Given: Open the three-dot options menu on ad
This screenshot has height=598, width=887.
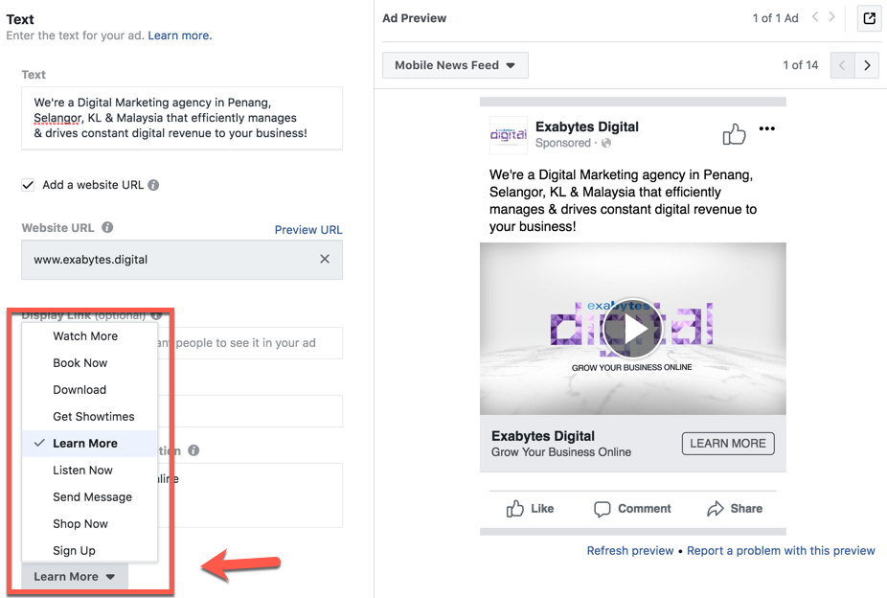Looking at the screenshot, I should [x=767, y=128].
